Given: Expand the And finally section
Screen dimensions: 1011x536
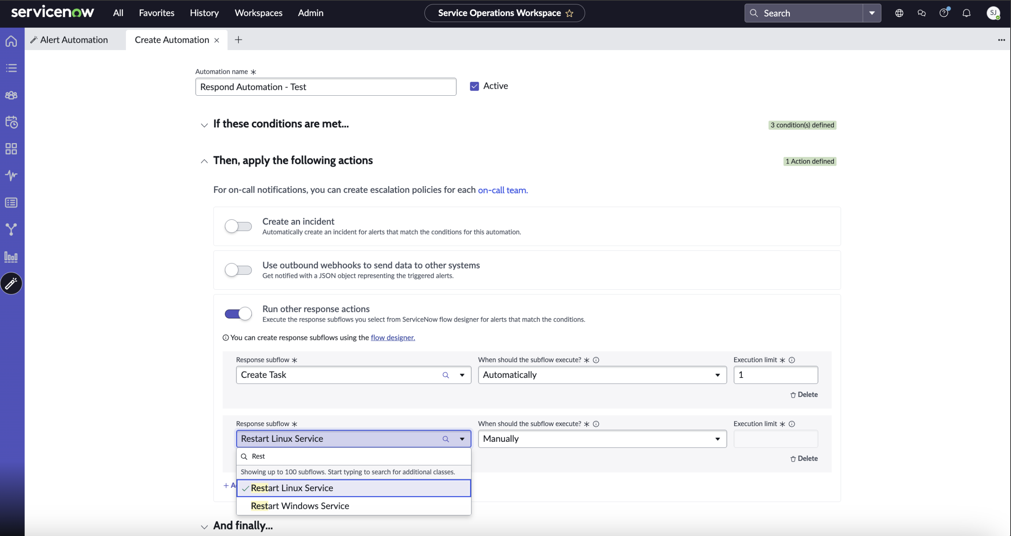Looking at the screenshot, I should 204,527.
